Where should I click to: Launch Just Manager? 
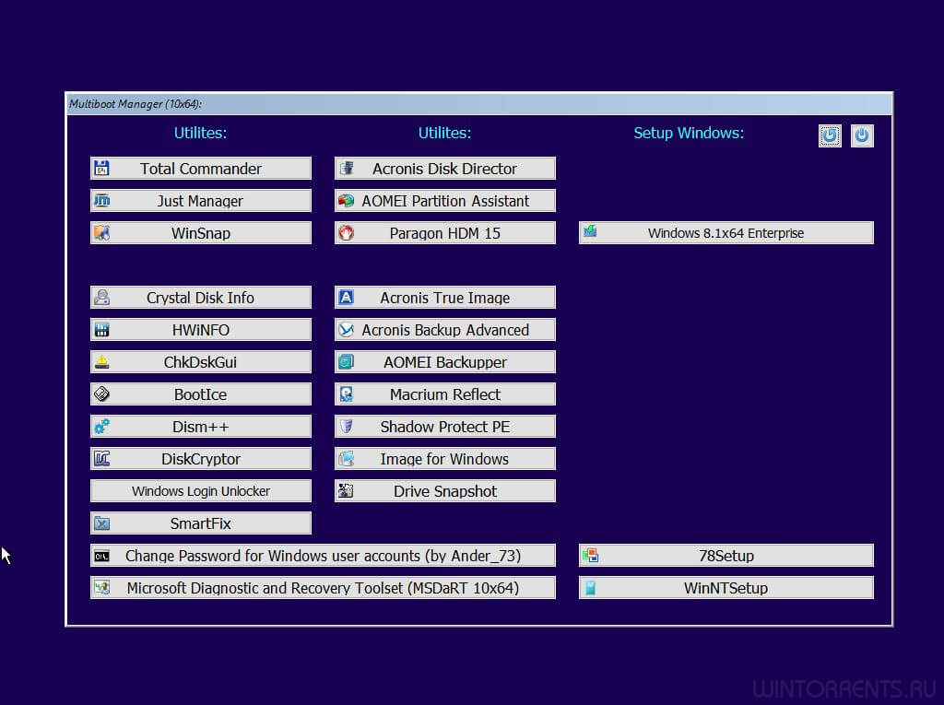coord(200,201)
